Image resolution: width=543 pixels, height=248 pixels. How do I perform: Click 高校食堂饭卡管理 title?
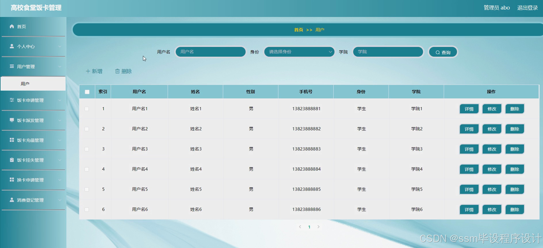pos(36,8)
